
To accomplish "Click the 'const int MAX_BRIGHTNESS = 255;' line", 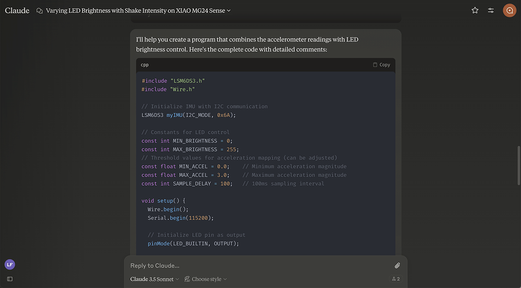I will tap(190, 149).
